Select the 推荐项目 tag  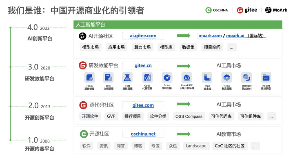[x=133, y=116]
